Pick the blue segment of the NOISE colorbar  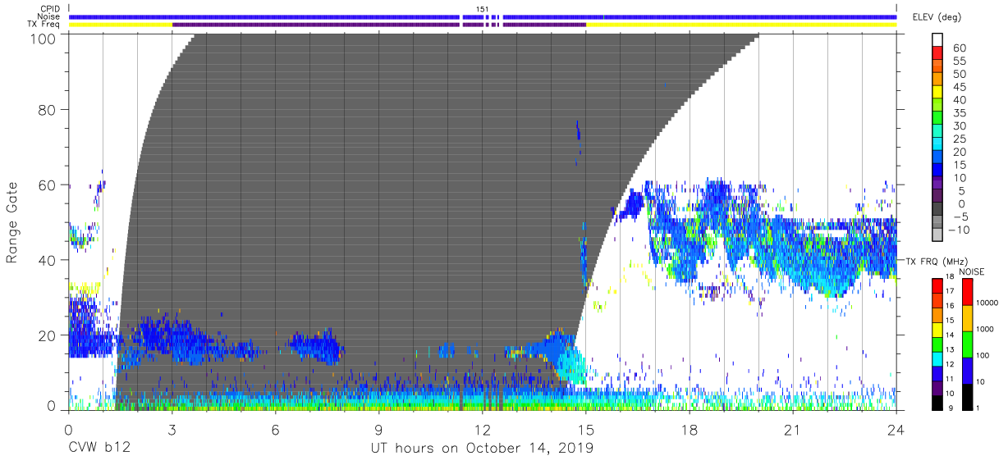pos(969,371)
